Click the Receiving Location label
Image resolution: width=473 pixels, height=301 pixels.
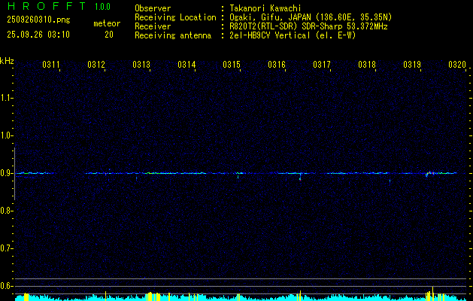[175, 17]
